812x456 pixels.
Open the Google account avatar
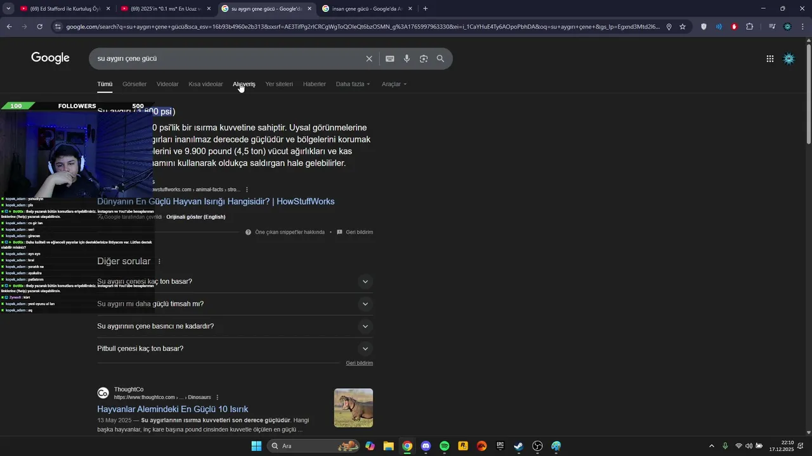(789, 58)
